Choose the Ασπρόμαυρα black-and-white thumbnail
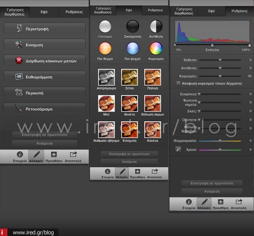Viewport: 254px width, 236px height. coord(105,78)
